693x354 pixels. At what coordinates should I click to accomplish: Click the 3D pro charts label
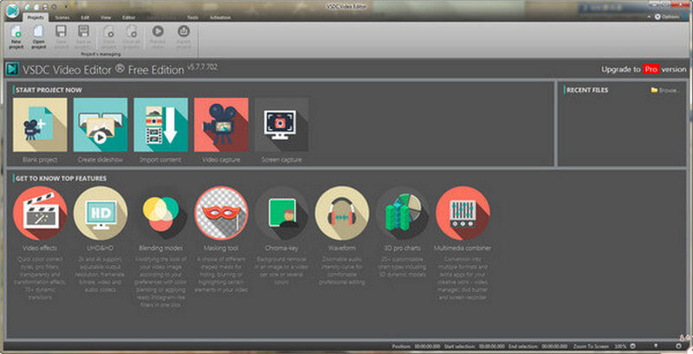point(402,248)
